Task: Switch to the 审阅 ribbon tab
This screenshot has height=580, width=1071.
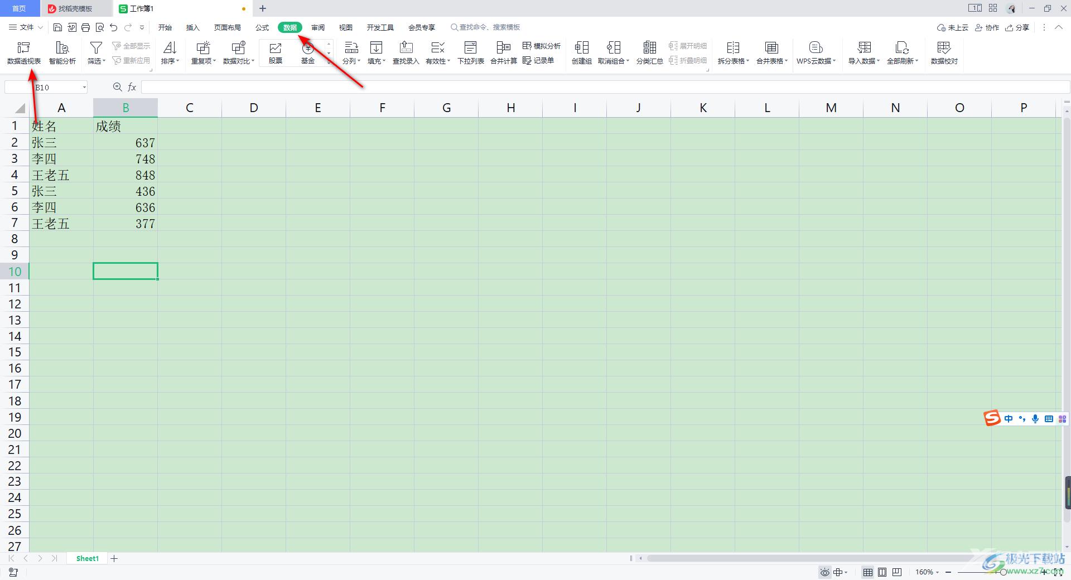Action: [318, 27]
